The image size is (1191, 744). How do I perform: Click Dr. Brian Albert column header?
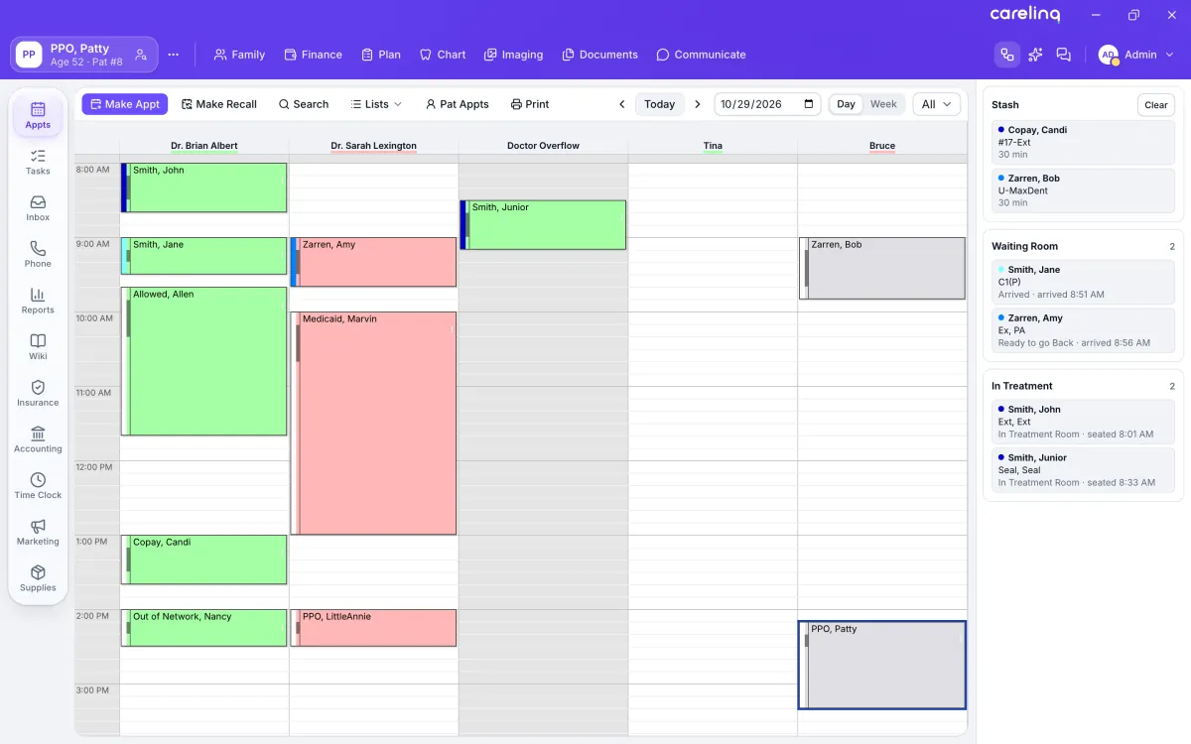(204, 146)
